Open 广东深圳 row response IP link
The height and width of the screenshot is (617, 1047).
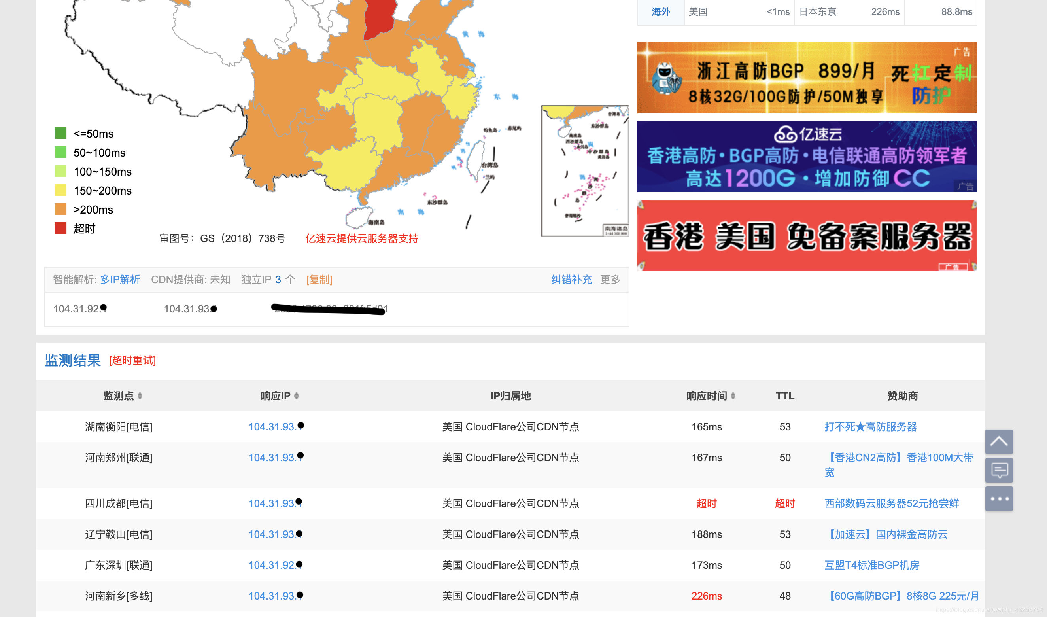pyautogui.click(x=275, y=565)
